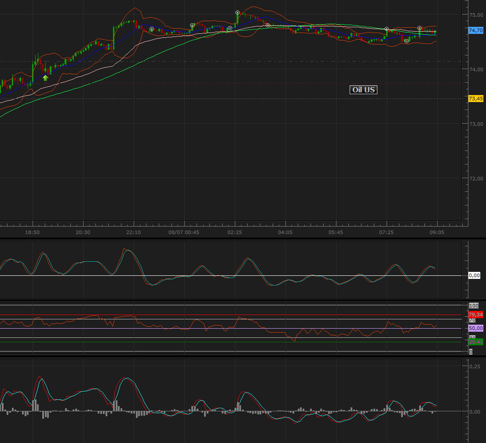Click the 09:05 time axis label

[437, 232]
